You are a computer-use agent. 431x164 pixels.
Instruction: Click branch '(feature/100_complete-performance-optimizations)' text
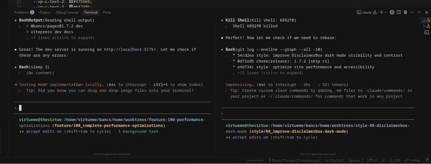(108, 126)
